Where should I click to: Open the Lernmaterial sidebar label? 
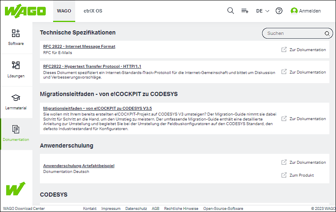coord(16,108)
